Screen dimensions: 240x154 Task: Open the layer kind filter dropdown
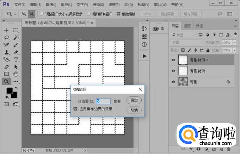[x=183, y=35]
